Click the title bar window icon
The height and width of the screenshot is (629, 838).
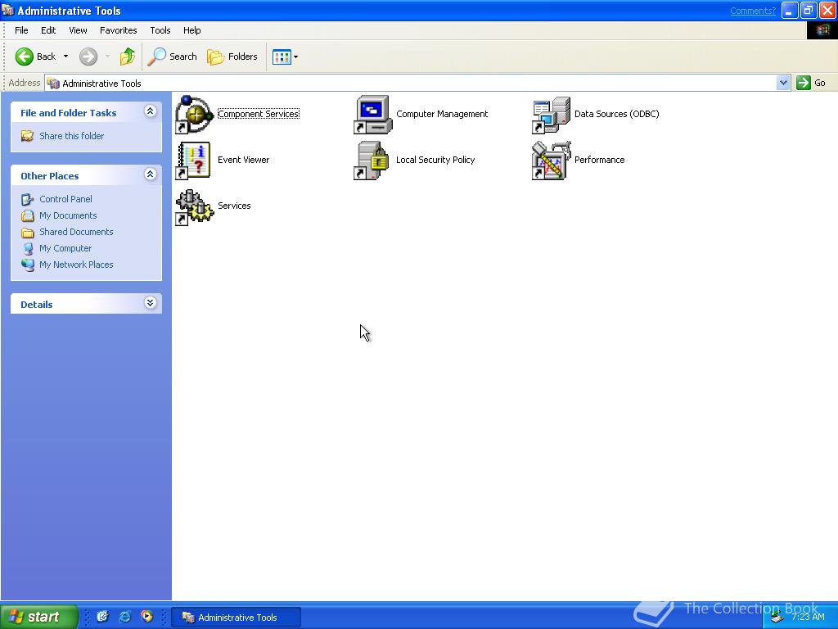[7, 10]
